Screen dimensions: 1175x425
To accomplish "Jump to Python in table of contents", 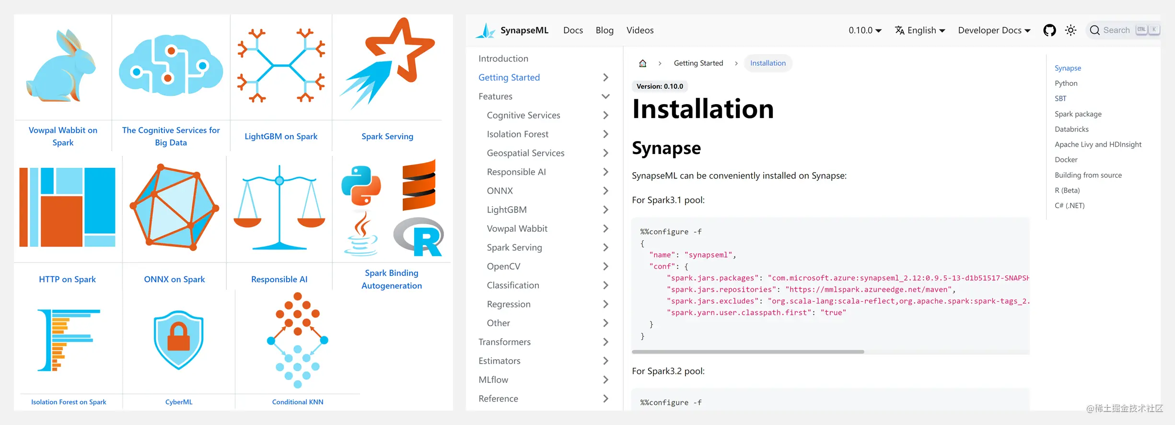I will pos(1066,83).
